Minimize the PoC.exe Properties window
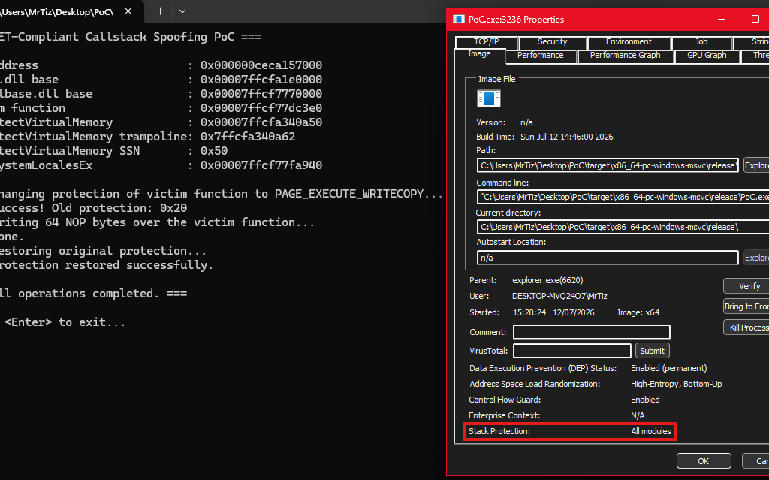The height and width of the screenshot is (480, 769). point(722,19)
